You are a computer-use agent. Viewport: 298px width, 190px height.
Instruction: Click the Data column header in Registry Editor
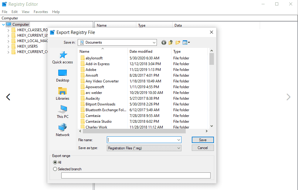pyautogui.click(x=216, y=25)
